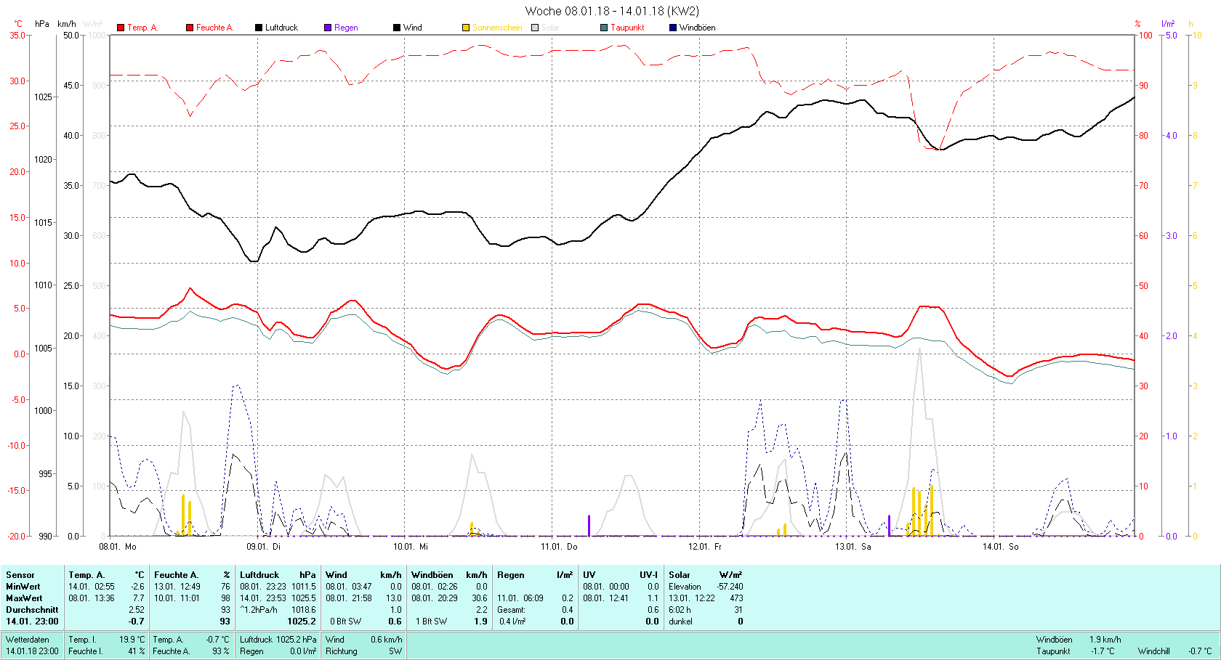The height and width of the screenshot is (660, 1221).
Task: Click the Wetterdaten label in bottom bar
Action: coord(28,640)
